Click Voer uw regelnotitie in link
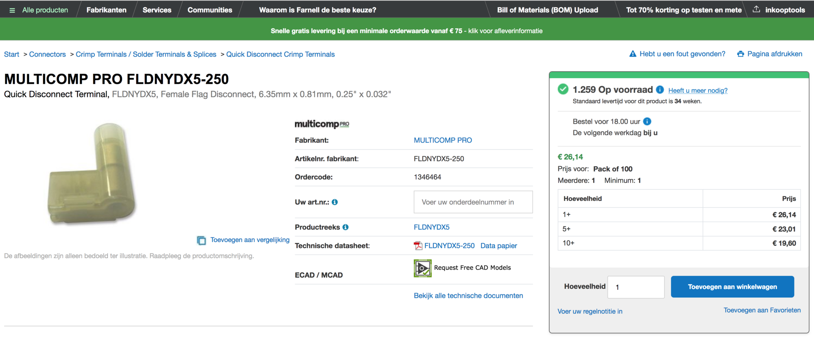This screenshot has width=814, height=337. click(590, 311)
